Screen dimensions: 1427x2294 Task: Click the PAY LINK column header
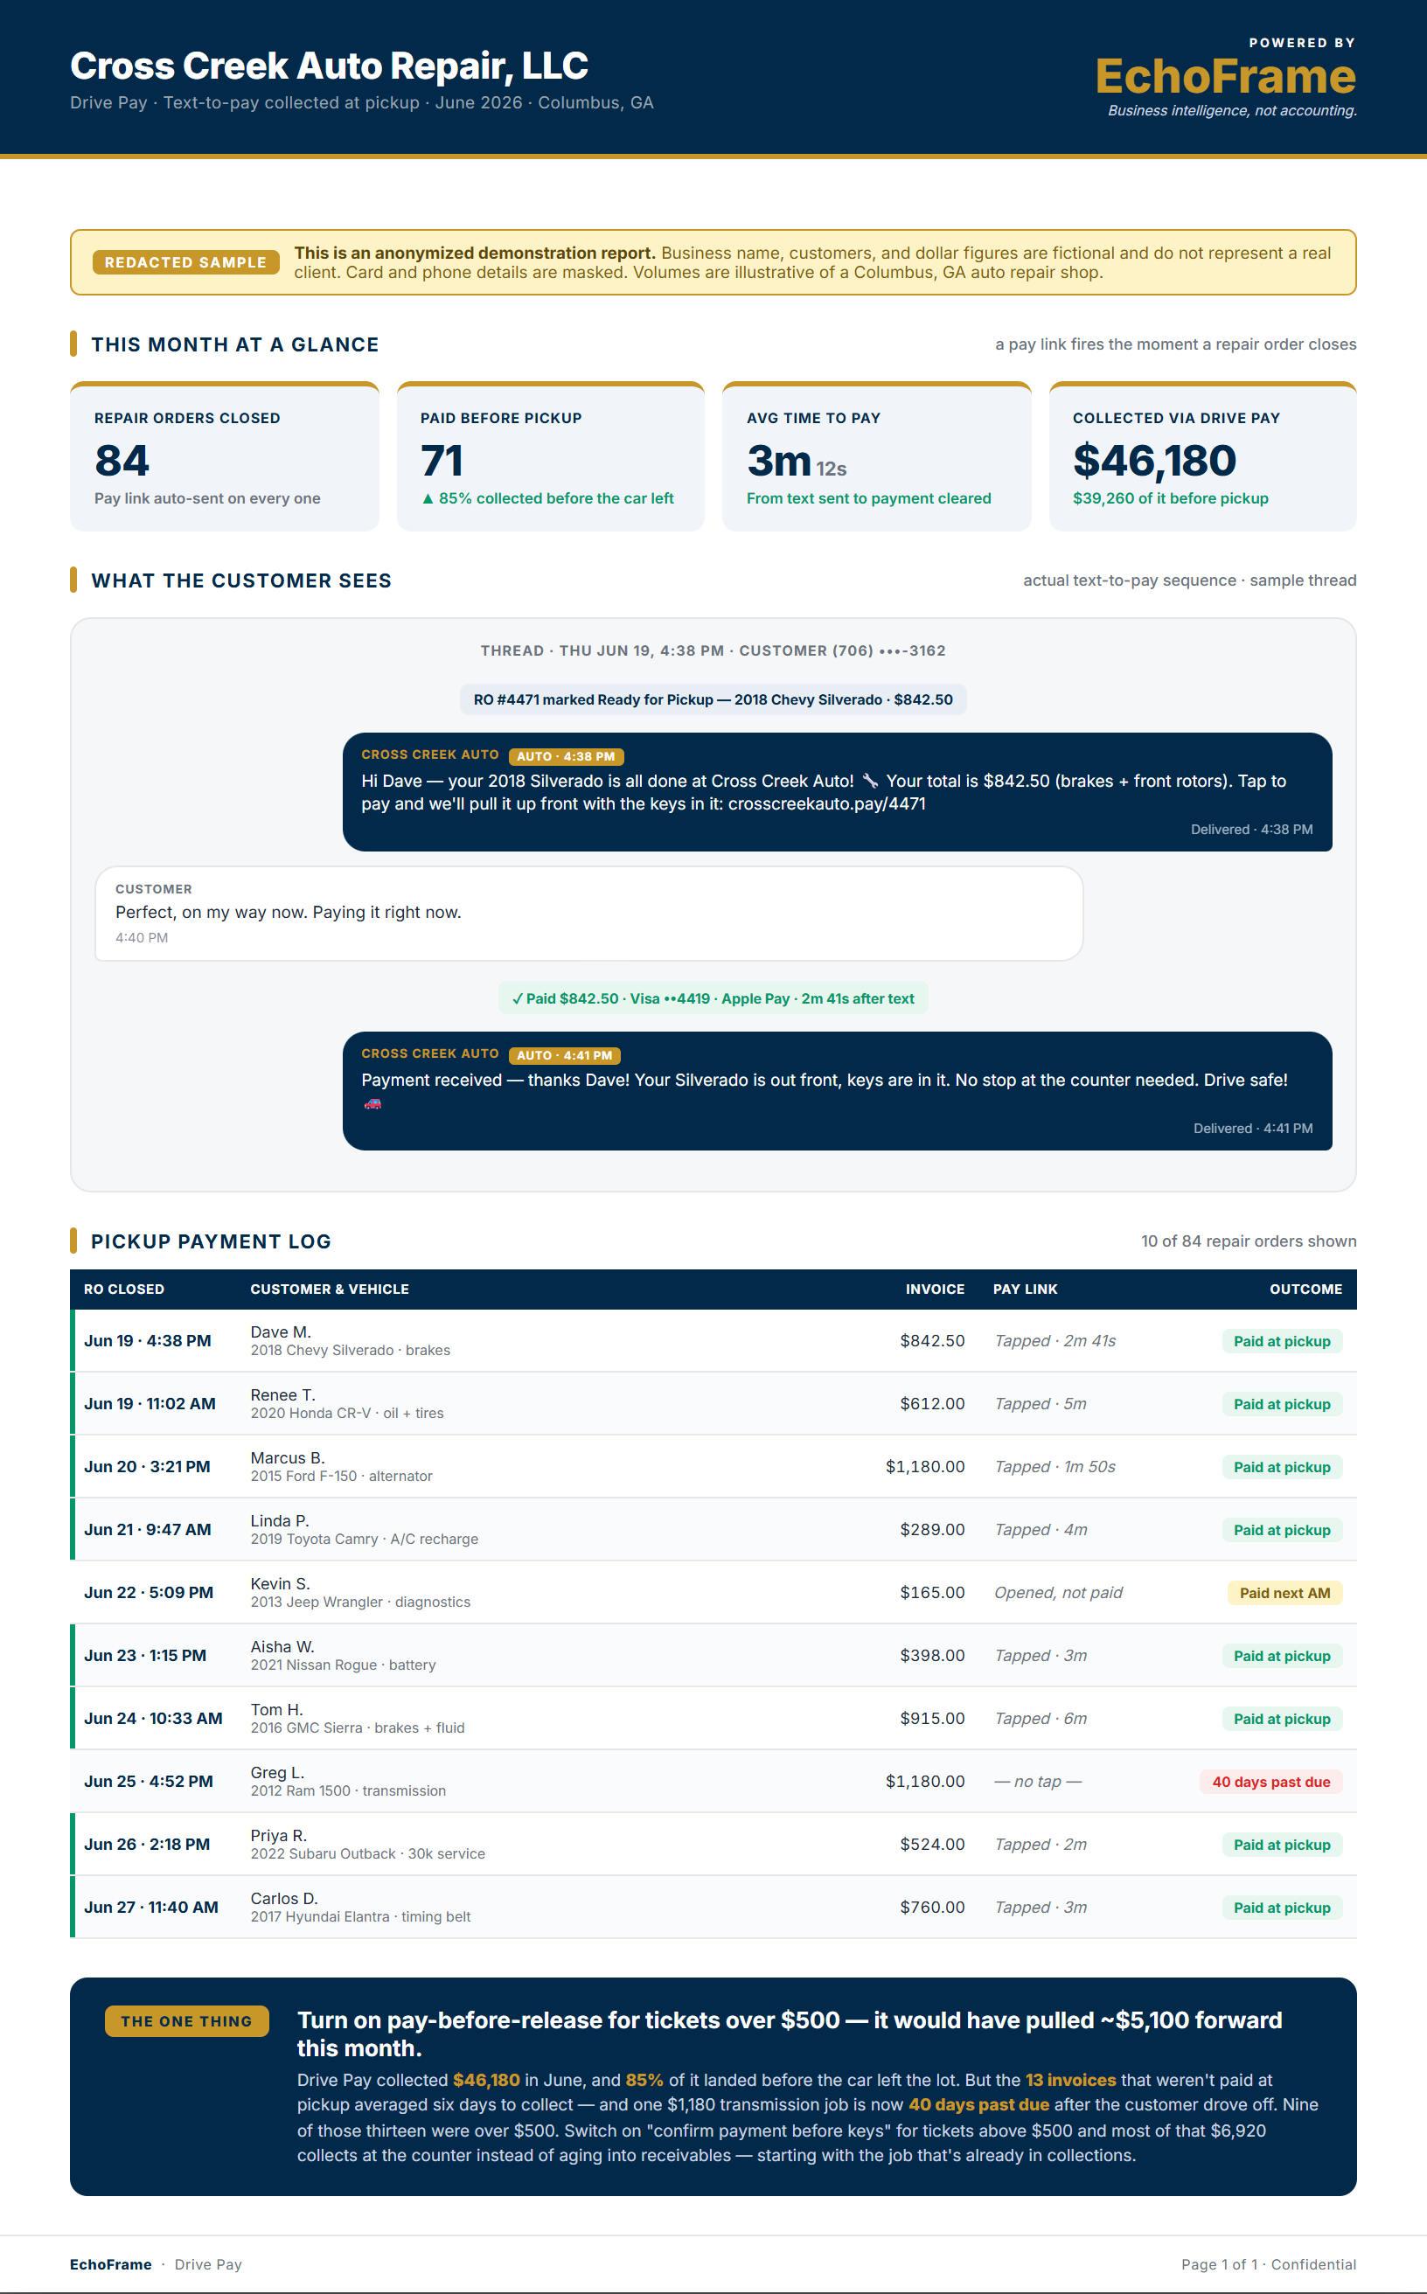[1025, 1289]
